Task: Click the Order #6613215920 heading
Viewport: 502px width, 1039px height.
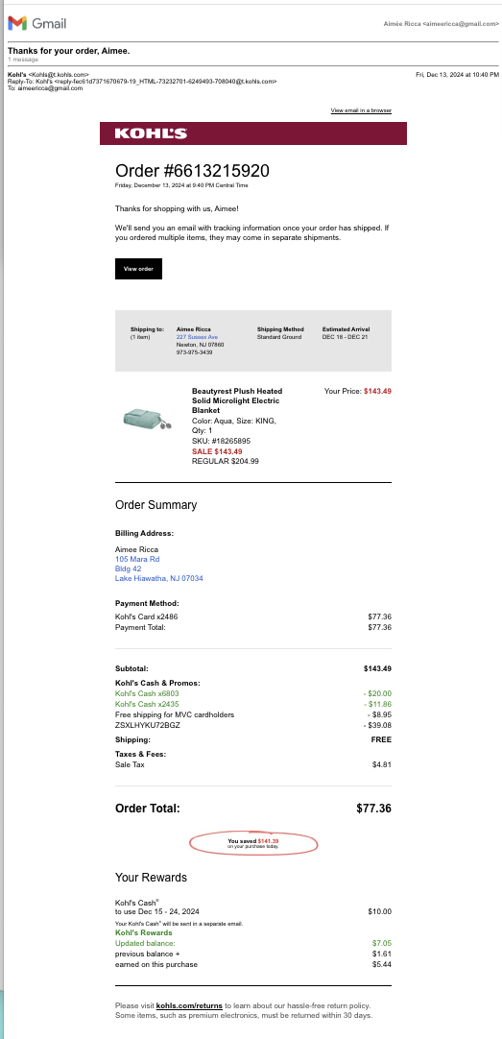Action: [x=192, y=171]
